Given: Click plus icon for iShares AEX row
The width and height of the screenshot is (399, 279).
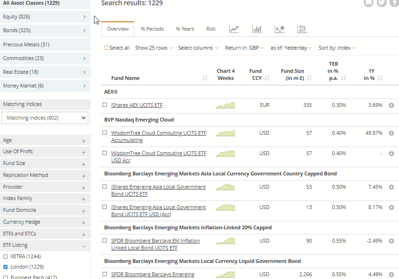Looking at the screenshot, I should point(391,105).
